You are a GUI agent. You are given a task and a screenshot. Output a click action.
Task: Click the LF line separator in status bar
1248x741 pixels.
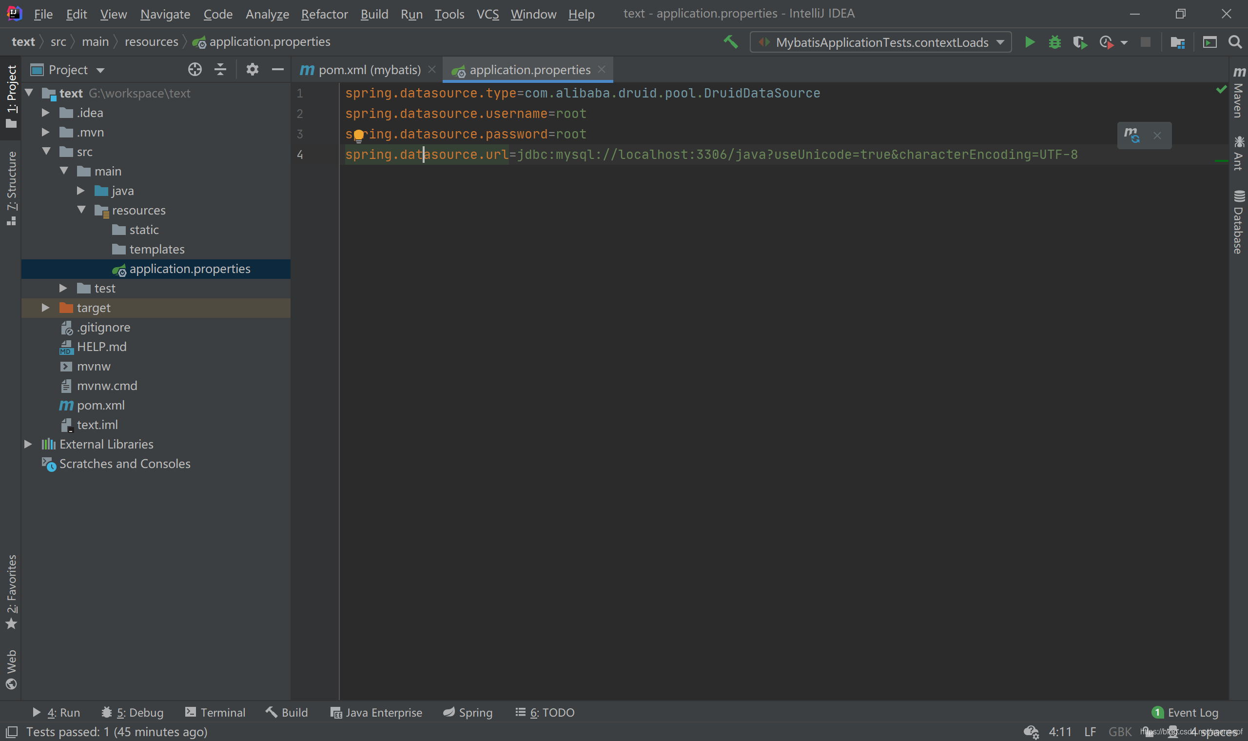pos(1090,732)
